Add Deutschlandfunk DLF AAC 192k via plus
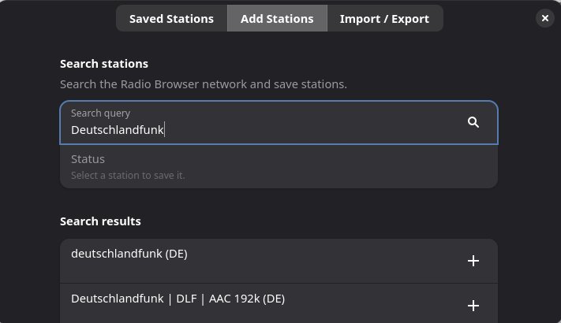The width and height of the screenshot is (561, 323). [x=473, y=306]
